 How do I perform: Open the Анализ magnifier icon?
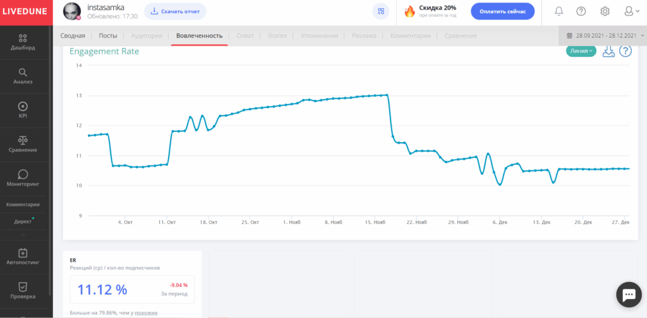tap(23, 73)
